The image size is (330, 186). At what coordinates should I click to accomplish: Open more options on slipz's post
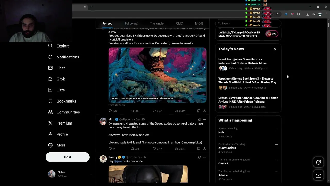(x=204, y=119)
